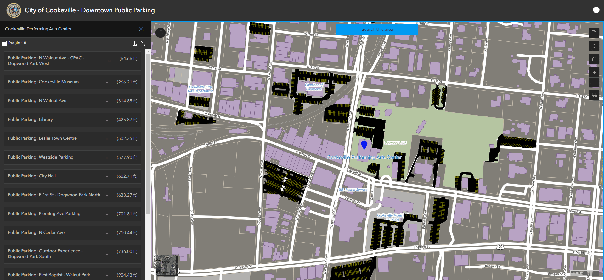Expand the Cookeville Museum parking result
Viewport: 604px width, 280px height.
click(107, 82)
